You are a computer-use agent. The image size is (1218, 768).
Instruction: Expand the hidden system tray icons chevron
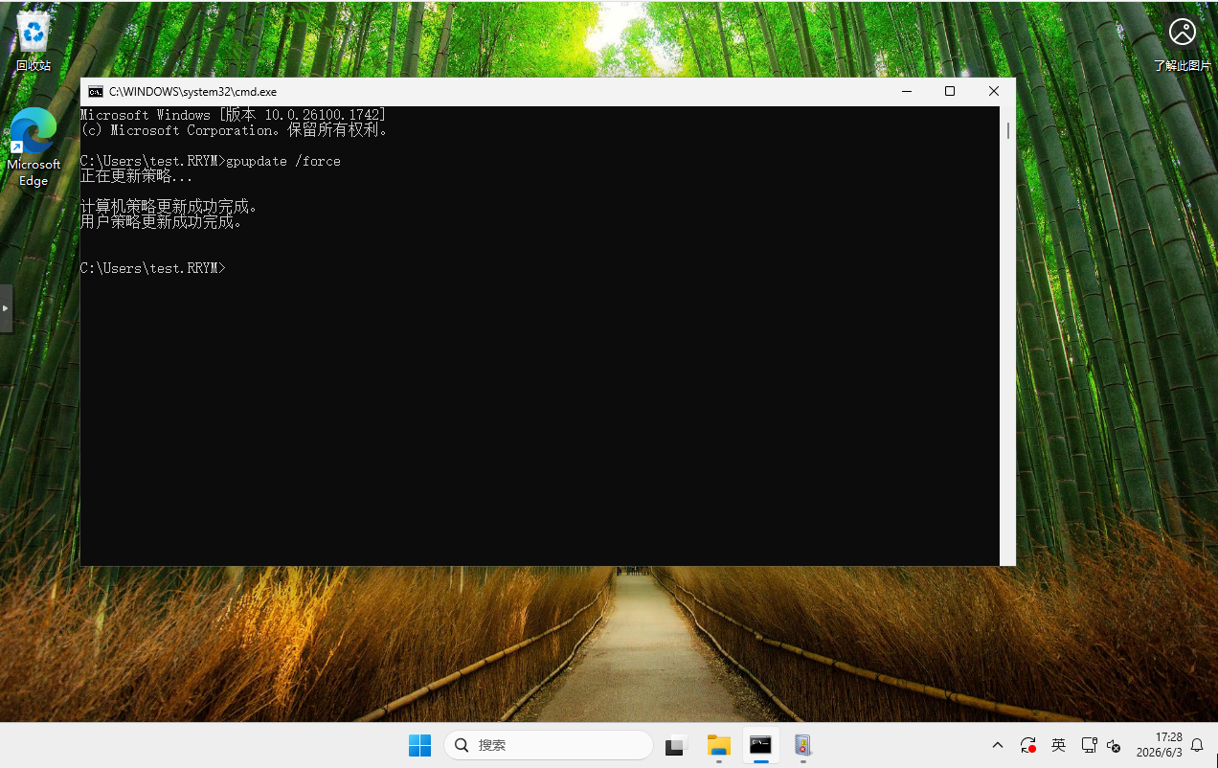pyautogui.click(x=997, y=745)
